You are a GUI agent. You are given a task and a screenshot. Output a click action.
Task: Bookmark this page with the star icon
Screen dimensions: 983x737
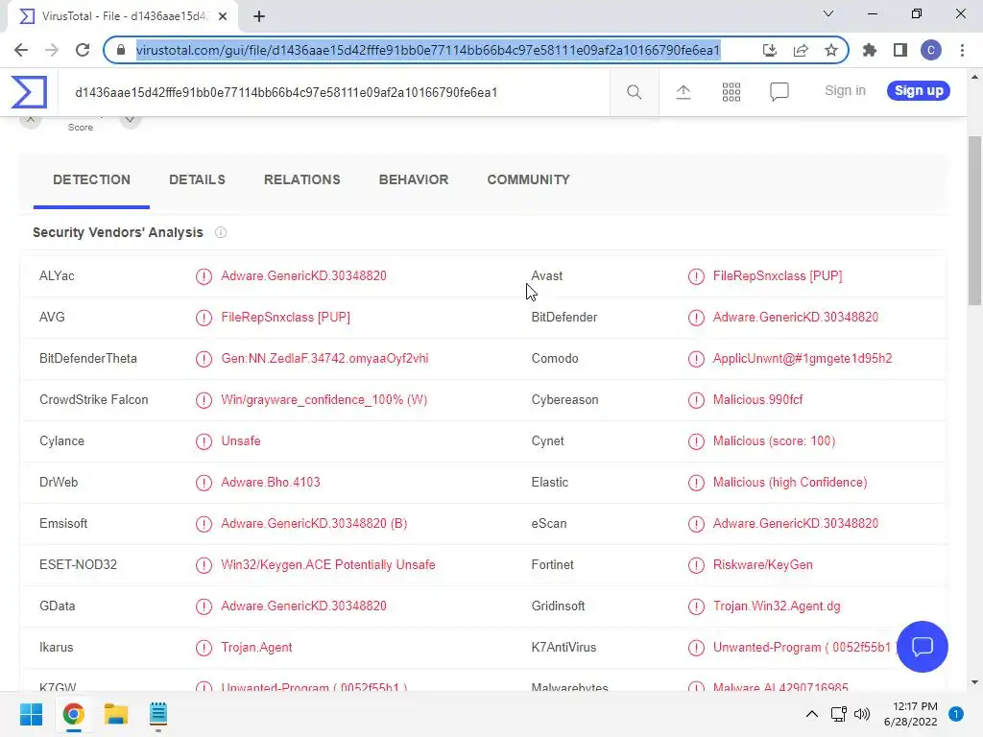(x=831, y=50)
